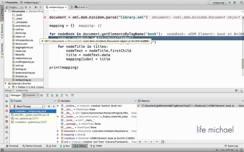
Task: Run xmlparsing with green play button
Action: click(x=230, y=2)
